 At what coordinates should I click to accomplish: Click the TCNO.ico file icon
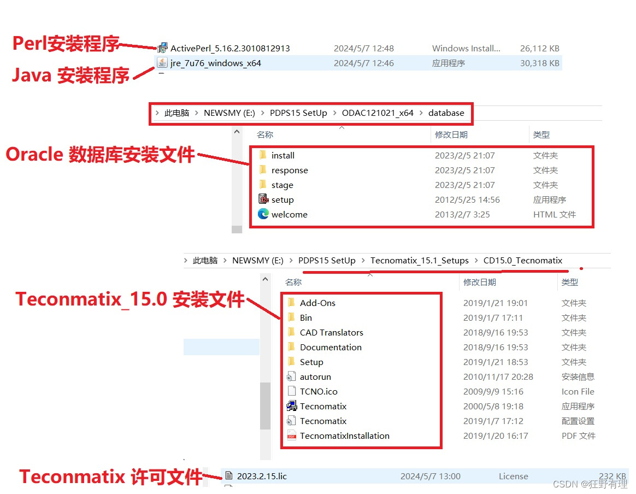[x=291, y=391]
